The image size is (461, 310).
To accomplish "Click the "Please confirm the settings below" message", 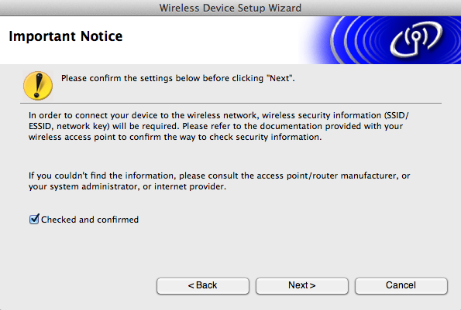I will [x=178, y=79].
